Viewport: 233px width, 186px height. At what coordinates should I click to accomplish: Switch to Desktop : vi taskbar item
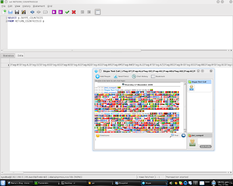[x=73, y=183]
